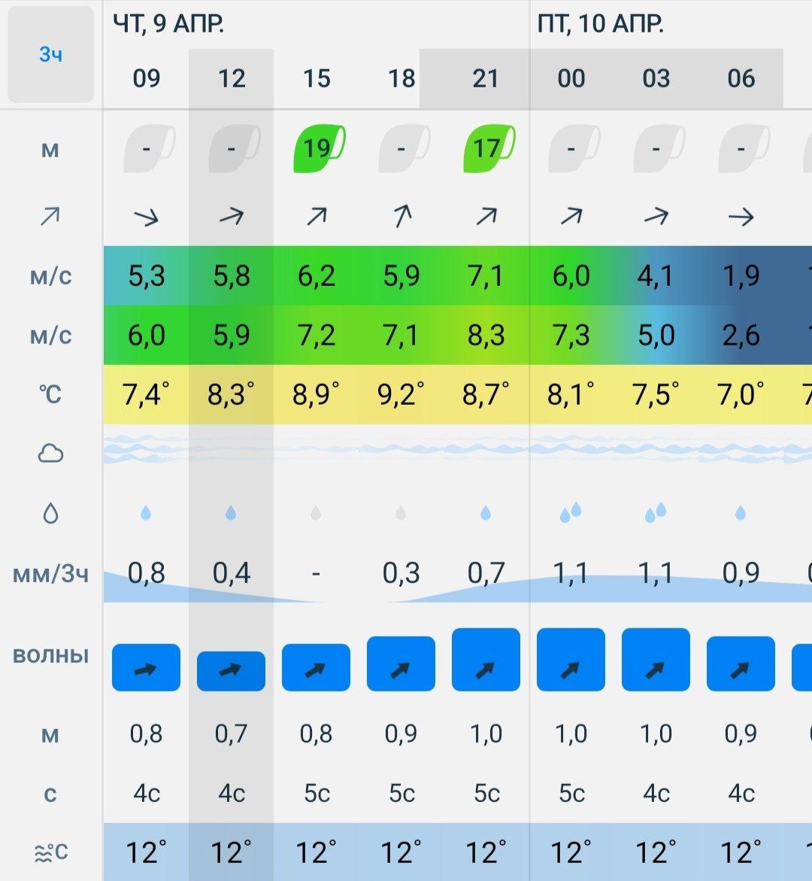The image size is (812, 881).
Task: Click the wave direction box at 09:00
Action: (x=146, y=667)
